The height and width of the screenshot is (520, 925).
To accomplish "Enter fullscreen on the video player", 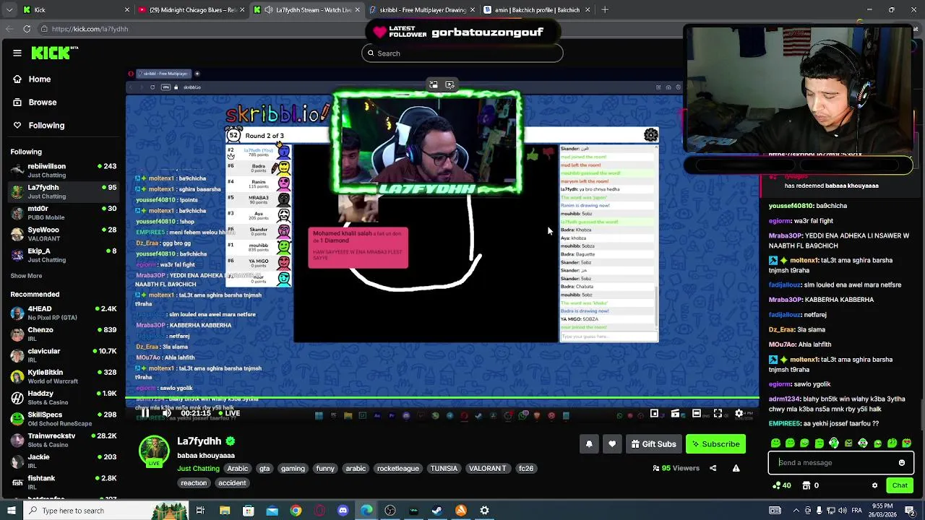I will (718, 414).
